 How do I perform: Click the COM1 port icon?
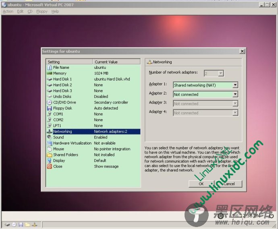[50, 114]
